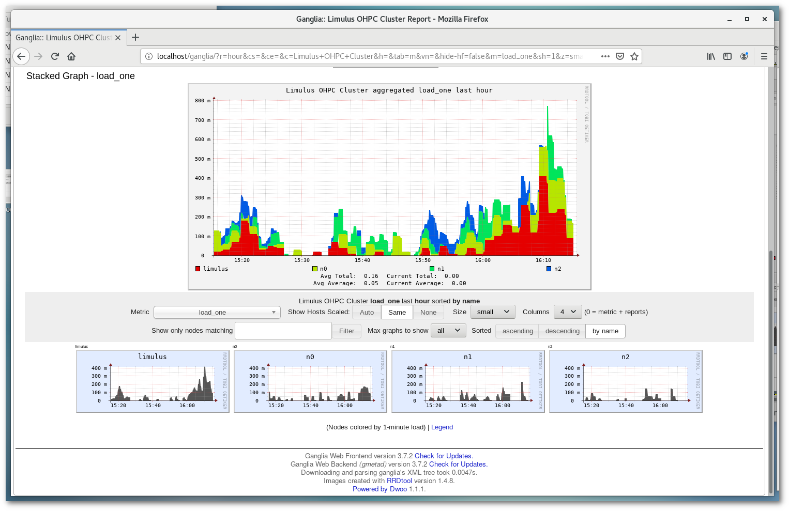Set Show Hosts Scaled to None
The height and width of the screenshot is (511, 789).
coord(428,312)
